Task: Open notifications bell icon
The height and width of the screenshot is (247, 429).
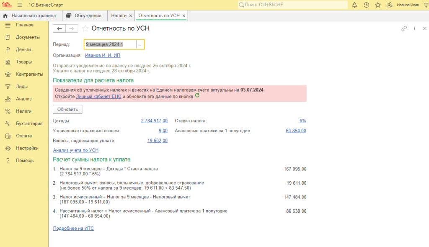Action: tap(354, 5)
